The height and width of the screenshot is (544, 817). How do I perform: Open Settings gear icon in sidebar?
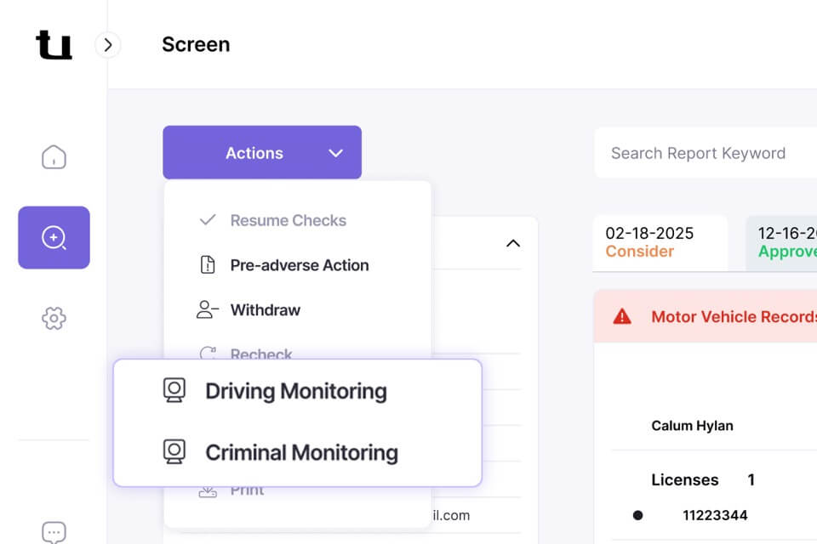tap(54, 319)
